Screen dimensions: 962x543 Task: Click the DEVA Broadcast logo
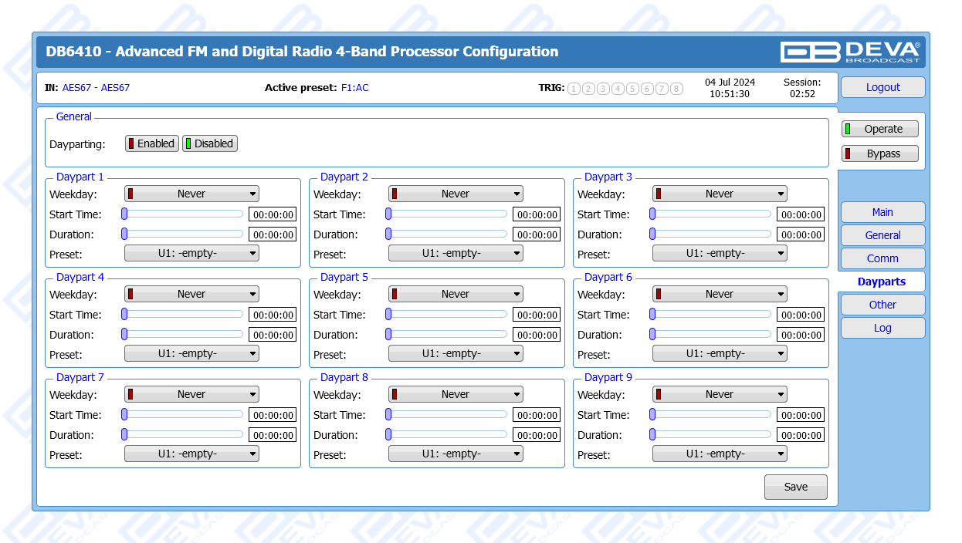[850, 52]
